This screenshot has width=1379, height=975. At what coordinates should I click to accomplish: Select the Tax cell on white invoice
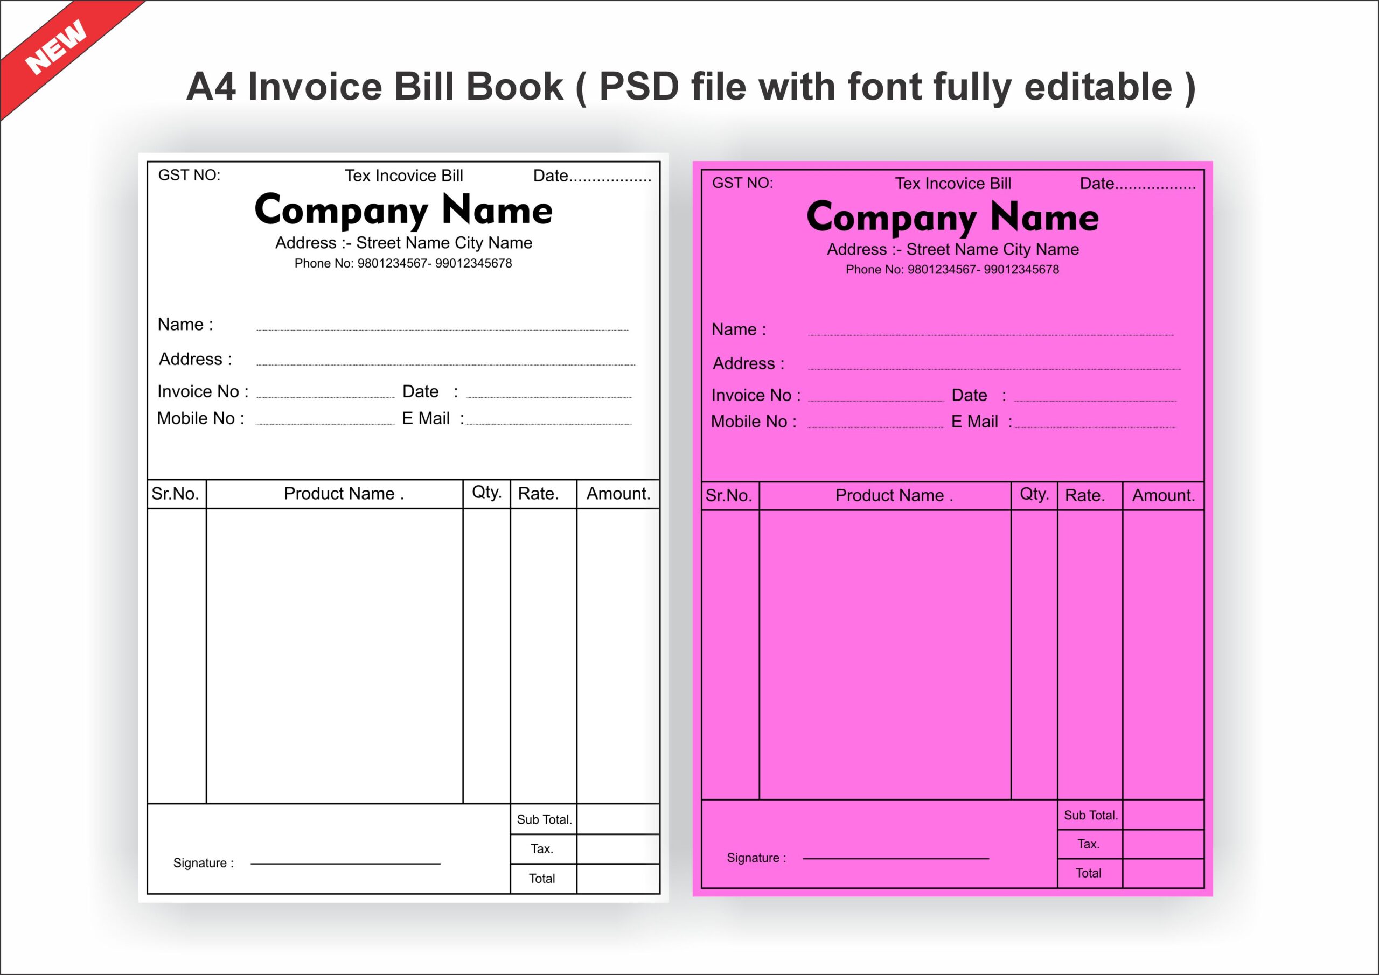click(x=542, y=848)
